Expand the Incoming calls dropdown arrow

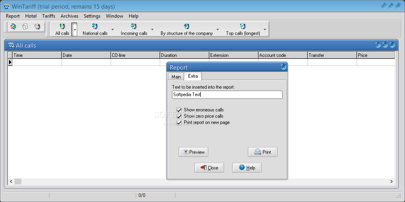point(152,29)
